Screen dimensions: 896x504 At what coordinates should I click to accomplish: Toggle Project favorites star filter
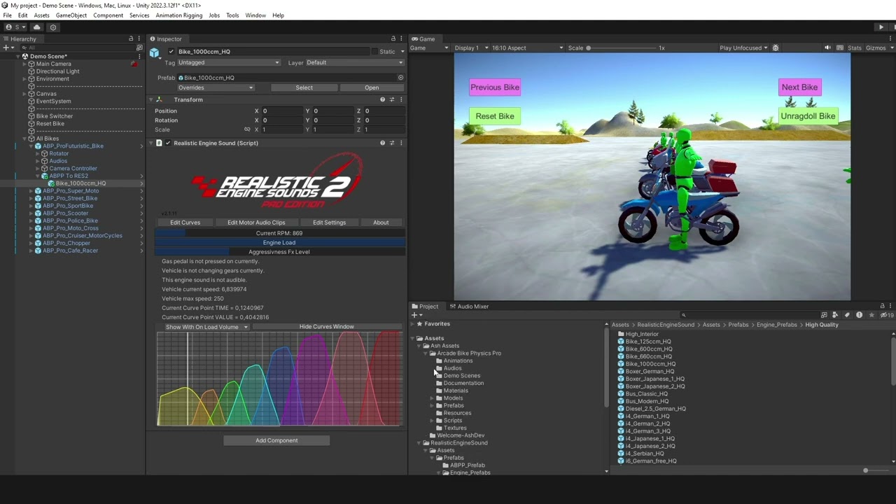tap(870, 315)
